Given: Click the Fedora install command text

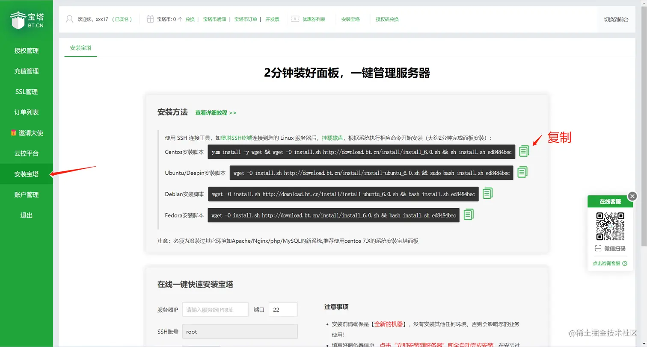Looking at the screenshot, I should click(334, 215).
